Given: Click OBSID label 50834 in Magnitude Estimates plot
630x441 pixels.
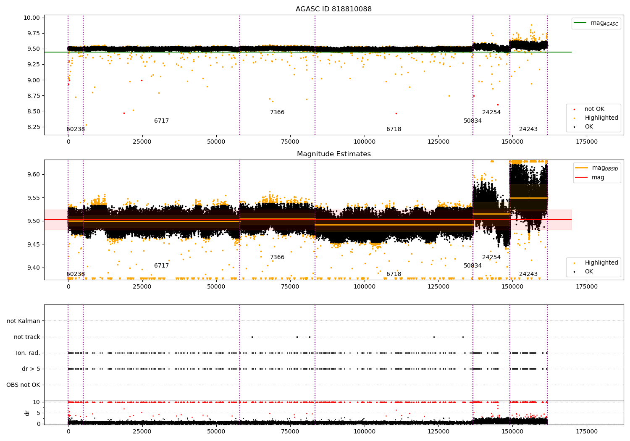Looking at the screenshot, I should pyautogui.click(x=472, y=266).
